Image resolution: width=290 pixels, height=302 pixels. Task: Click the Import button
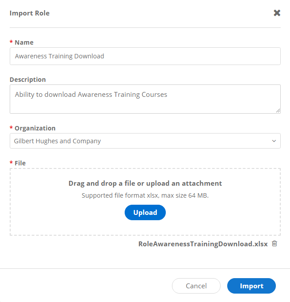point(251,286)
